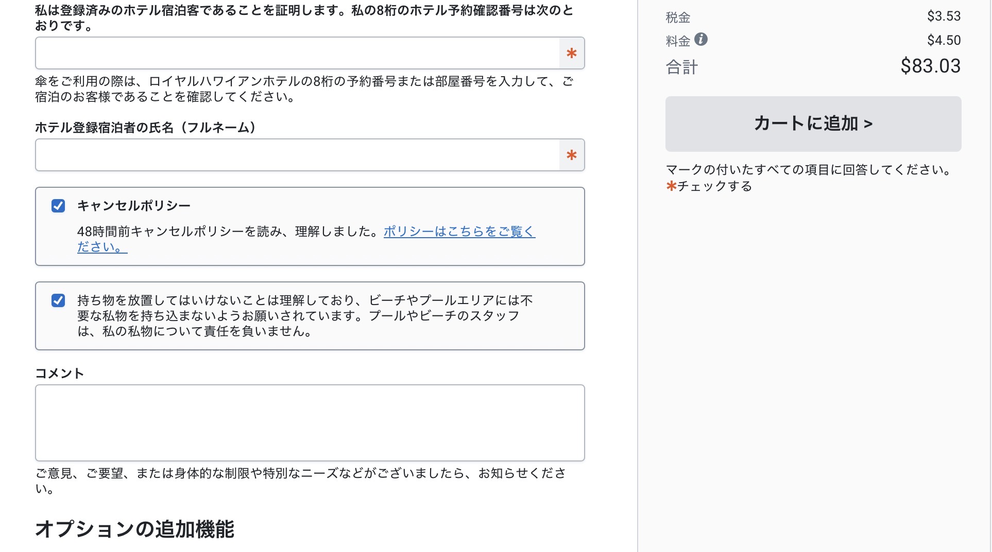The height and width of the screenshot is (552, 992).
Task: Click the 合計 total label
Action: pos(680,67)
